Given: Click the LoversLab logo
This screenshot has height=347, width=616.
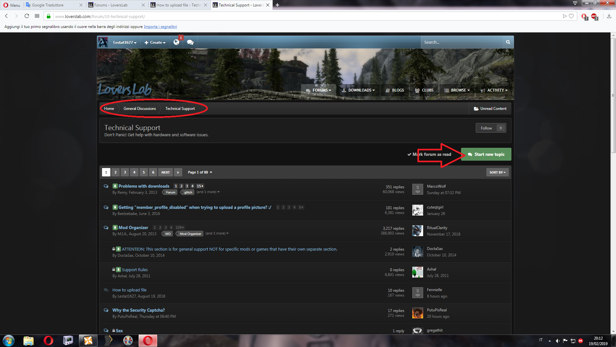Looking at the screenshot, I should [125, 89].
